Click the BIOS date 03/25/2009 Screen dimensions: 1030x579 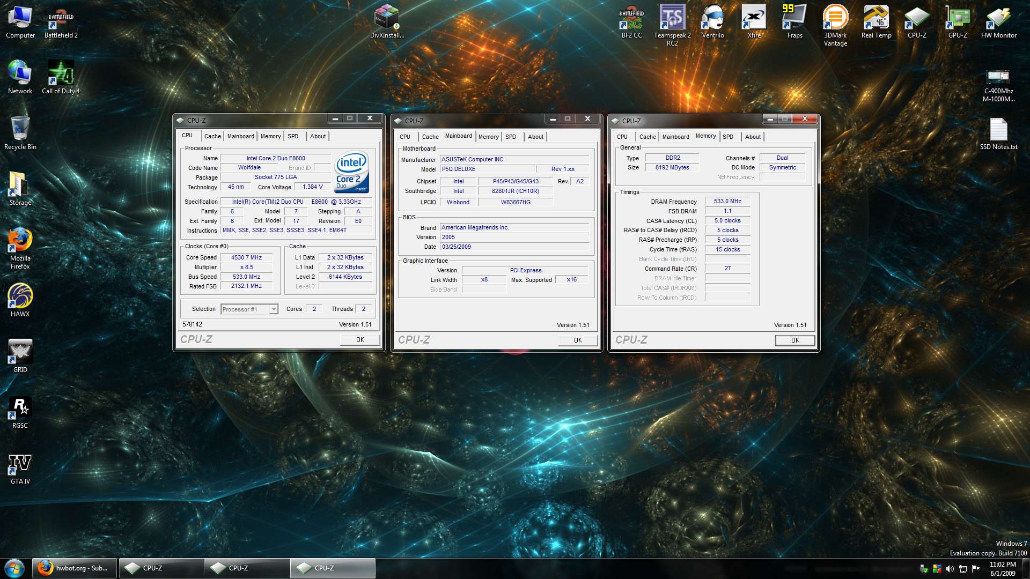(514, 247)
